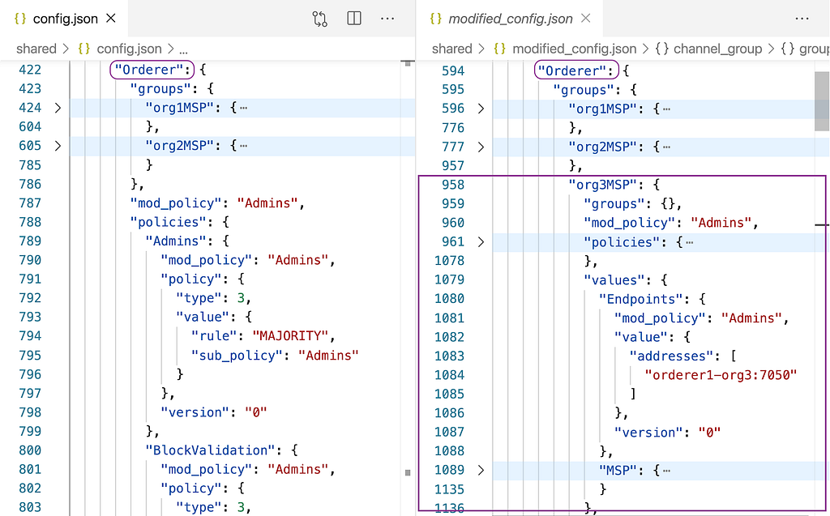Click "groups" key on line 959
The height and width of the screenshot is (516, 830).
614,204
